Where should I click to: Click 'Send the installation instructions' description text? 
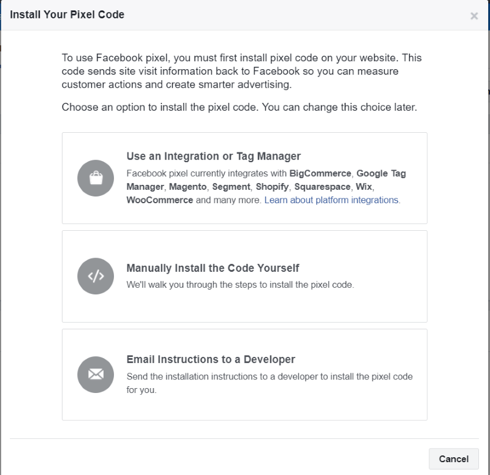269,383
